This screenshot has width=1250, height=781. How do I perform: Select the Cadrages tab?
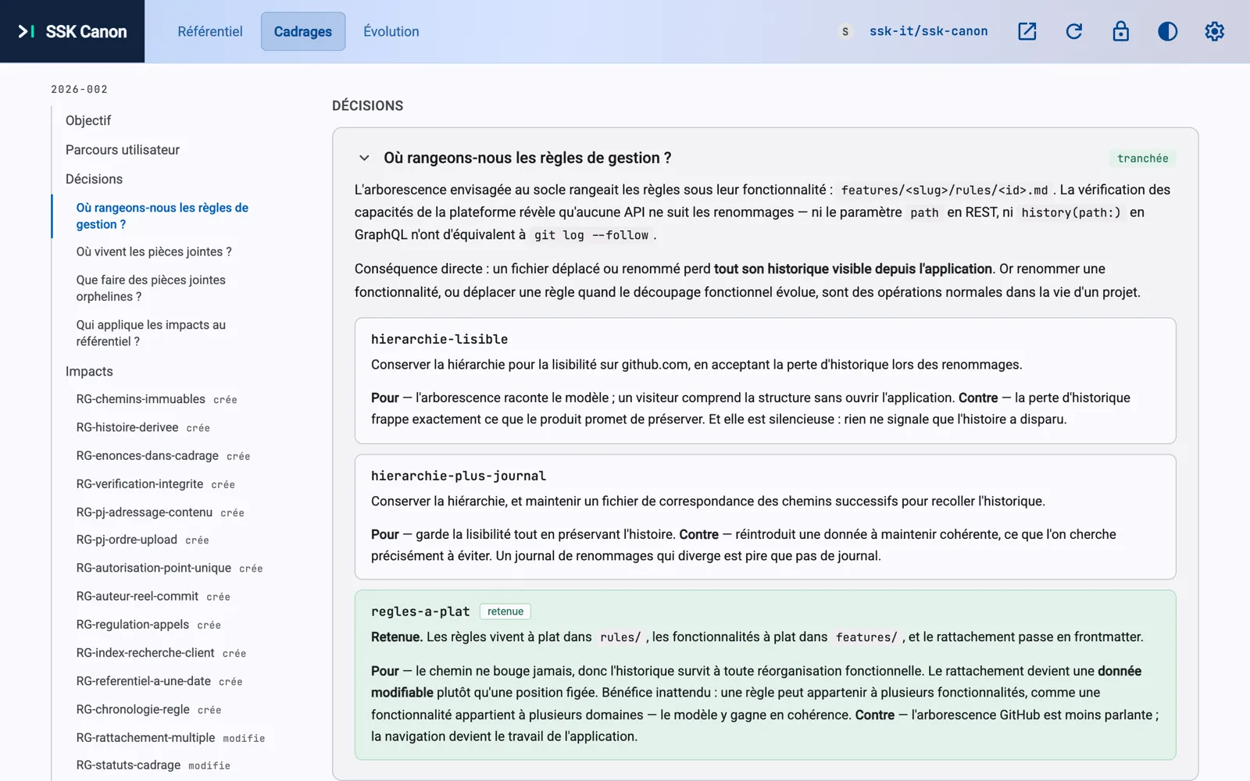coord(303,31)
